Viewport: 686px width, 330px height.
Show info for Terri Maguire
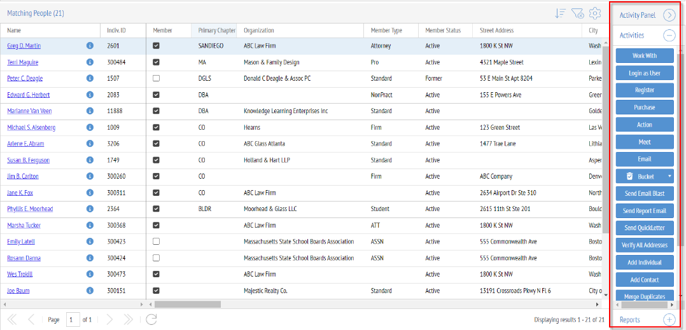click(90, 62)
